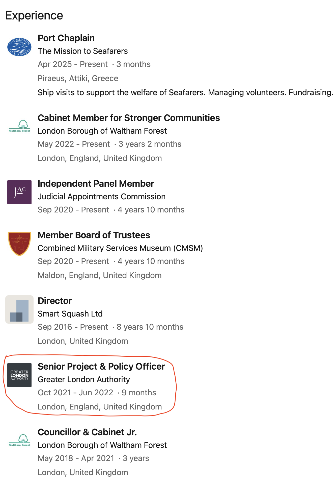Image resolution: width=335 pixels, height=483 pixels.
Task: Click the Cabinet Member for Stronger Communities title
Action: click(x=129, y=118)
